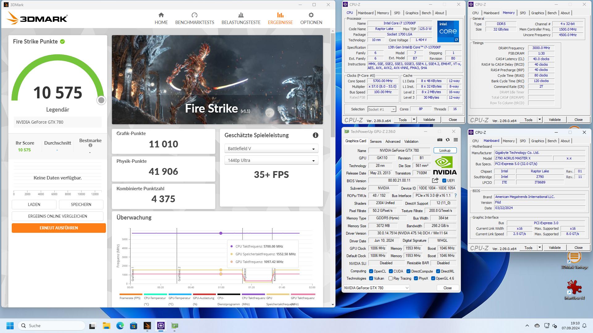Click the Bestmarke info icon
The height and width of the screenshot is (333, 593).
pos(90,145)
